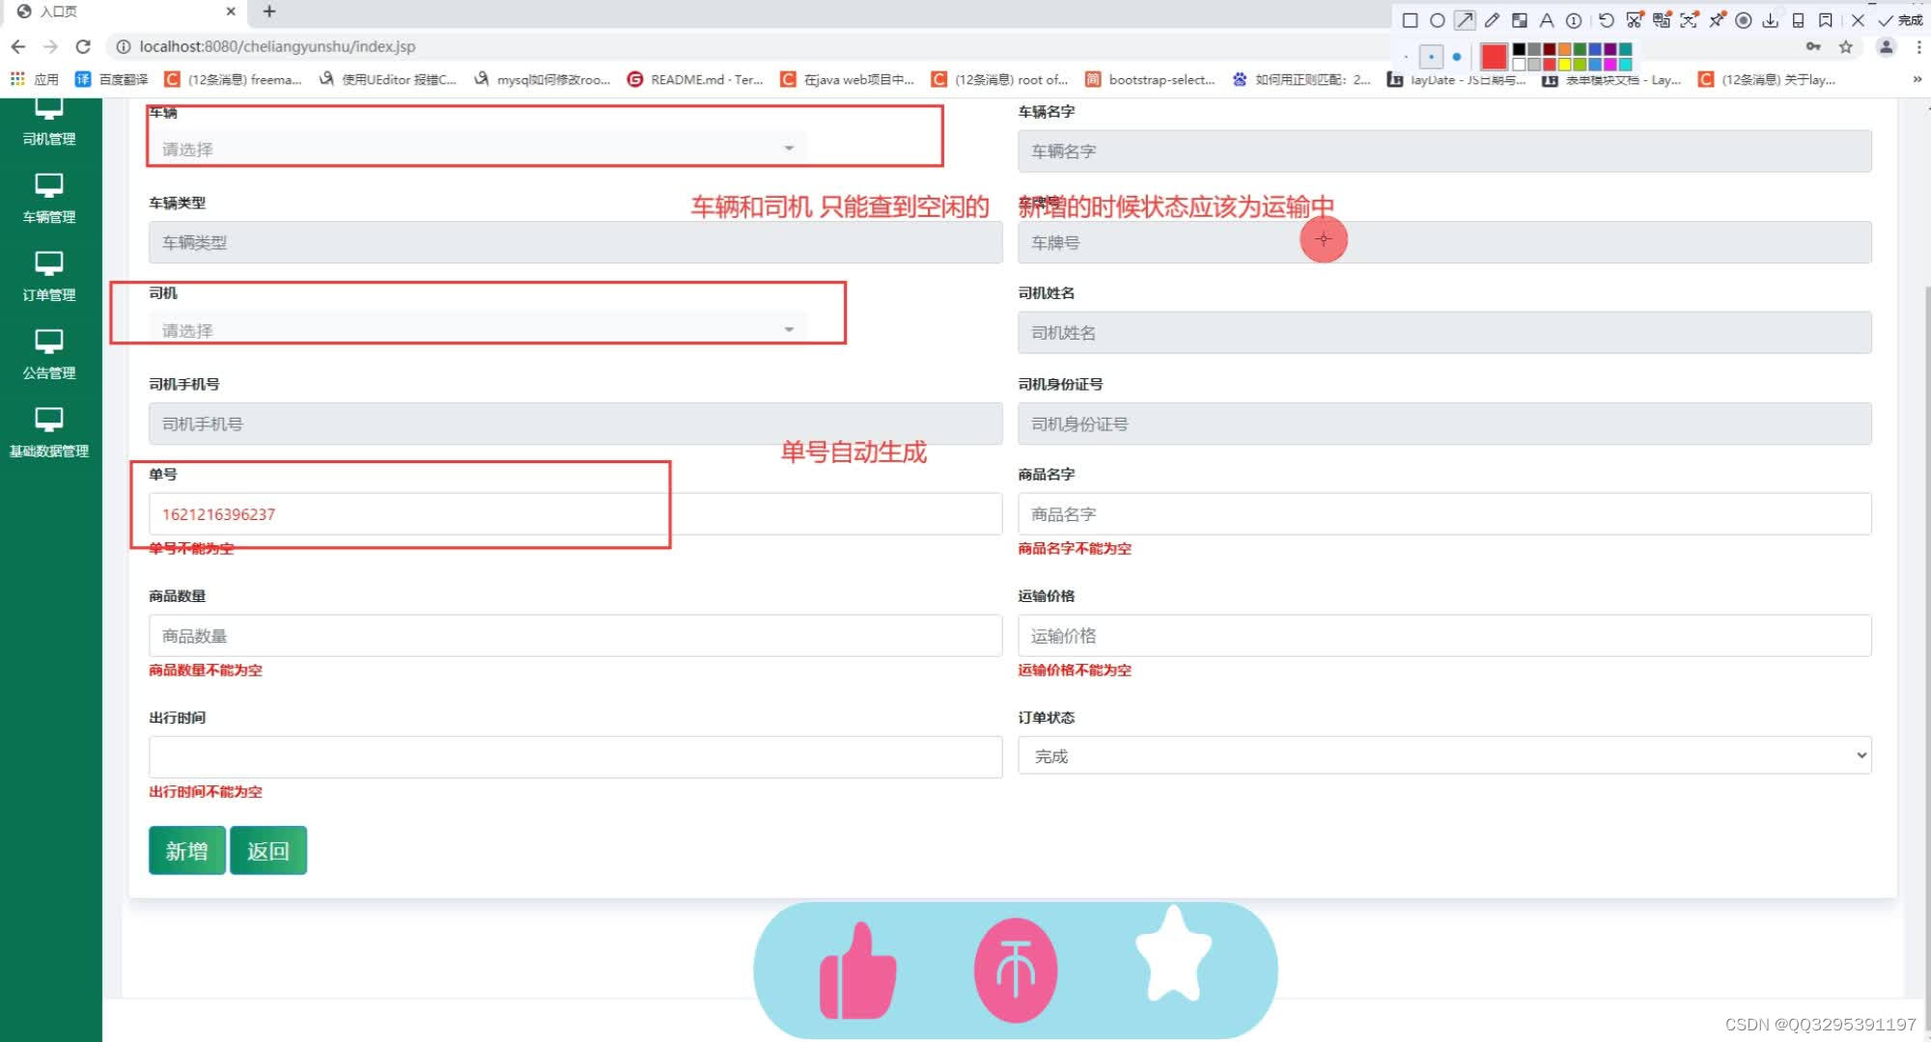Image resolution: width=1931 pixels, height=1042 pixels.
Task: Select the ellipse annotation tool
Action: 1437,20
